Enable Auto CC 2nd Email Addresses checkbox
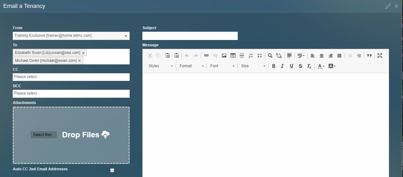Image resolution: width=403 pixels, height=177 pixels. point(112,170)
